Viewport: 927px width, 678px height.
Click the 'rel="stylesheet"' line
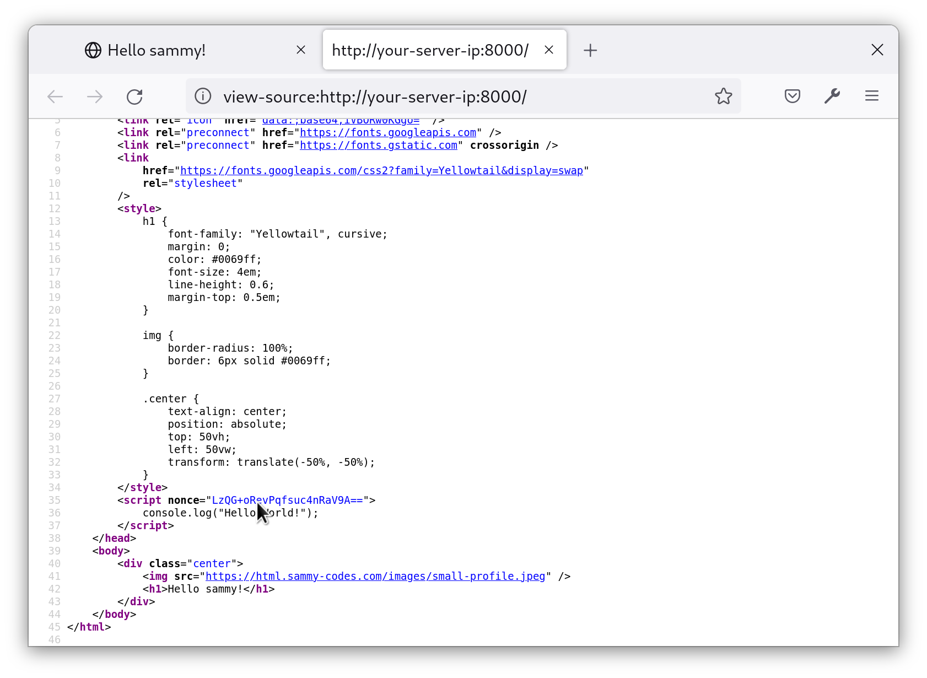(193, 183)
